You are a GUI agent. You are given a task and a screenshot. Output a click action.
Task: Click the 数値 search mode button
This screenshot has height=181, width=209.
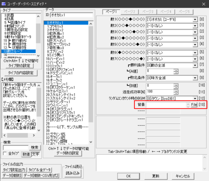tap(26, 154)
